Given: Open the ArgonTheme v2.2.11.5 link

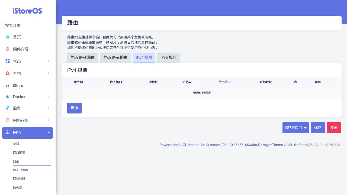Looking at the screenshot, I should point(279,145).
